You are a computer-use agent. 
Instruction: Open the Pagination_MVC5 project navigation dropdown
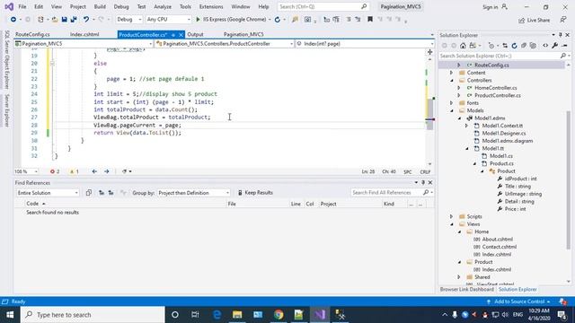[84, 44]
